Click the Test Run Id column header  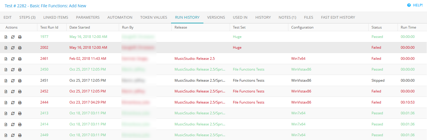coord(49,27)
